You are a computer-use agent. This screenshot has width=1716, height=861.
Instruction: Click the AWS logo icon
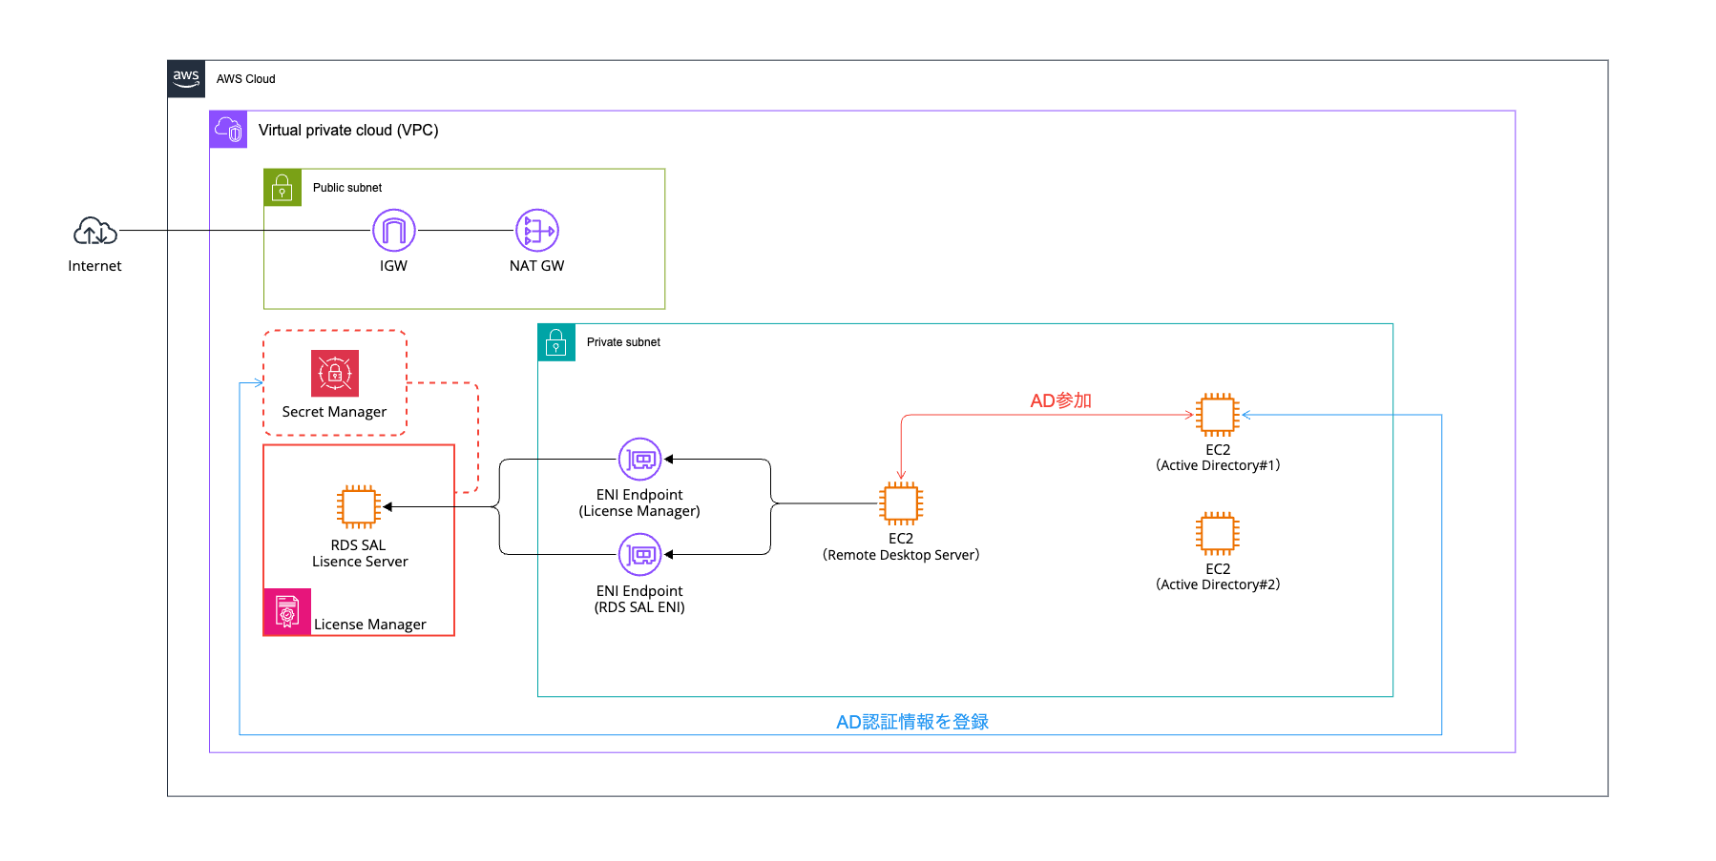point(186,79)
